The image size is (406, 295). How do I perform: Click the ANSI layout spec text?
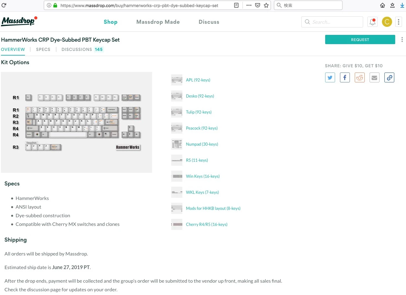[x=28, y=207]
